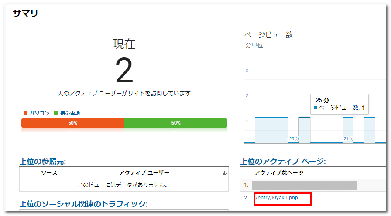
Task: Click the アクティブなページ column header
Action: (279, 173)
